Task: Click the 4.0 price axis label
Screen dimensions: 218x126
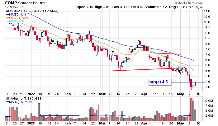Action: point(207,87)
